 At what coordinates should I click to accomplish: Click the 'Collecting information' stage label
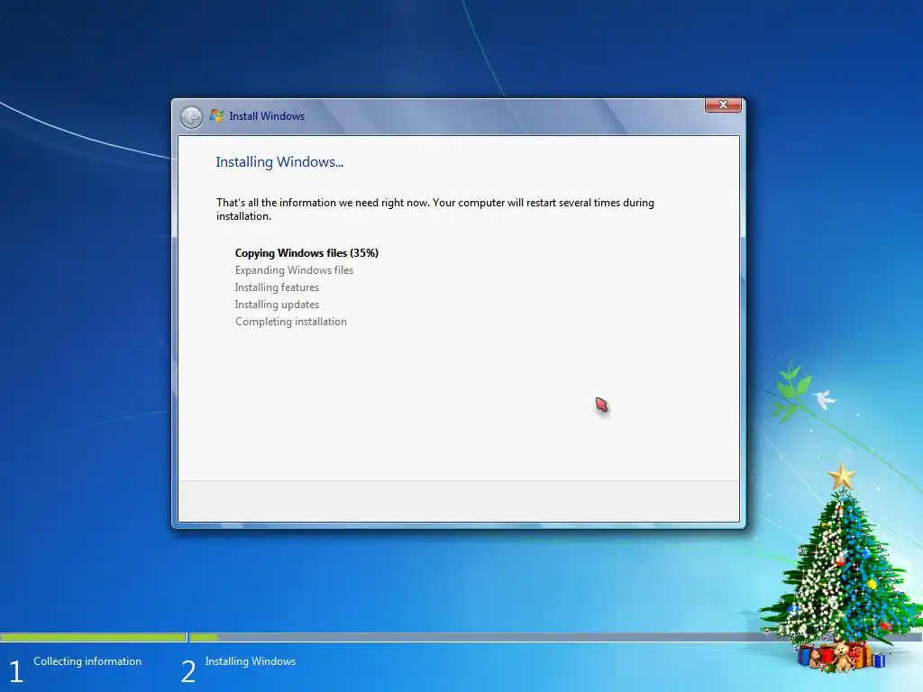click(87, 661)
